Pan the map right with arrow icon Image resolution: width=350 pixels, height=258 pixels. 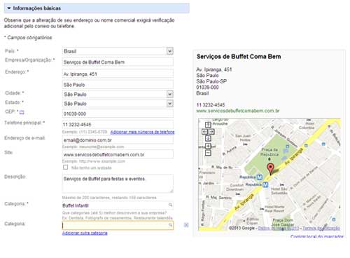(211, 132)
